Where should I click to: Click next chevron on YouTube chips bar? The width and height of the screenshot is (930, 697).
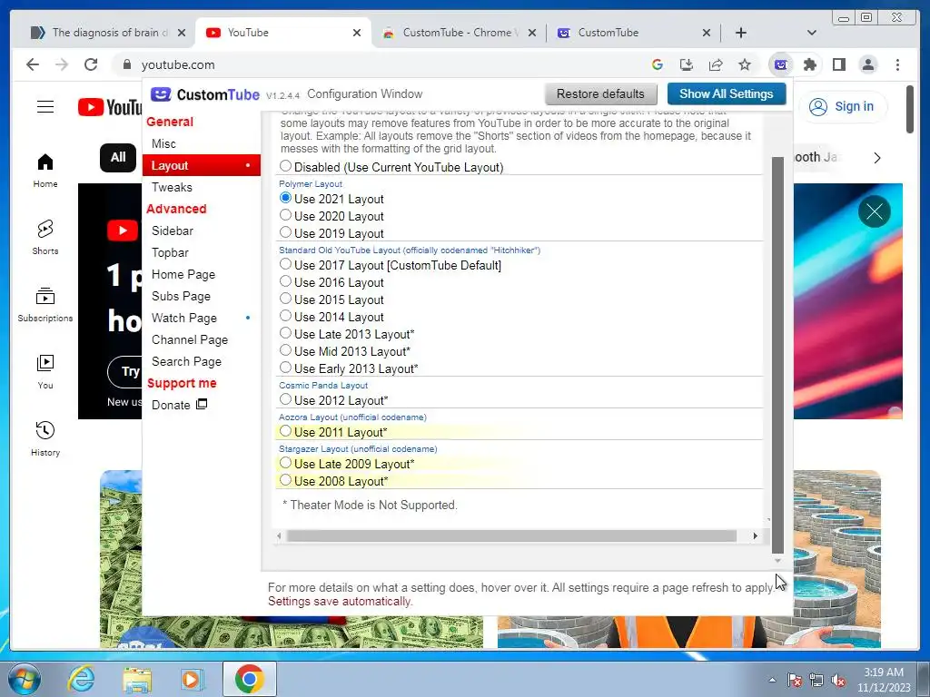[877, 158]
